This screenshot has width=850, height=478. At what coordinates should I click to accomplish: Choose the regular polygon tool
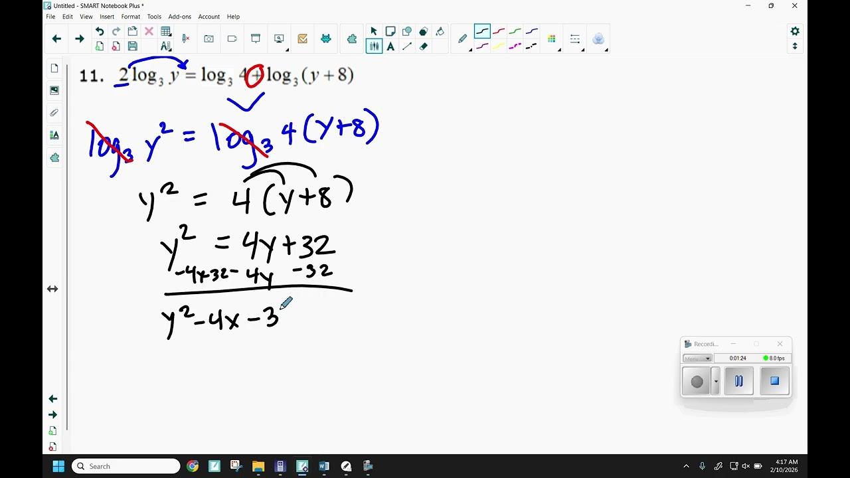(424, 31)
